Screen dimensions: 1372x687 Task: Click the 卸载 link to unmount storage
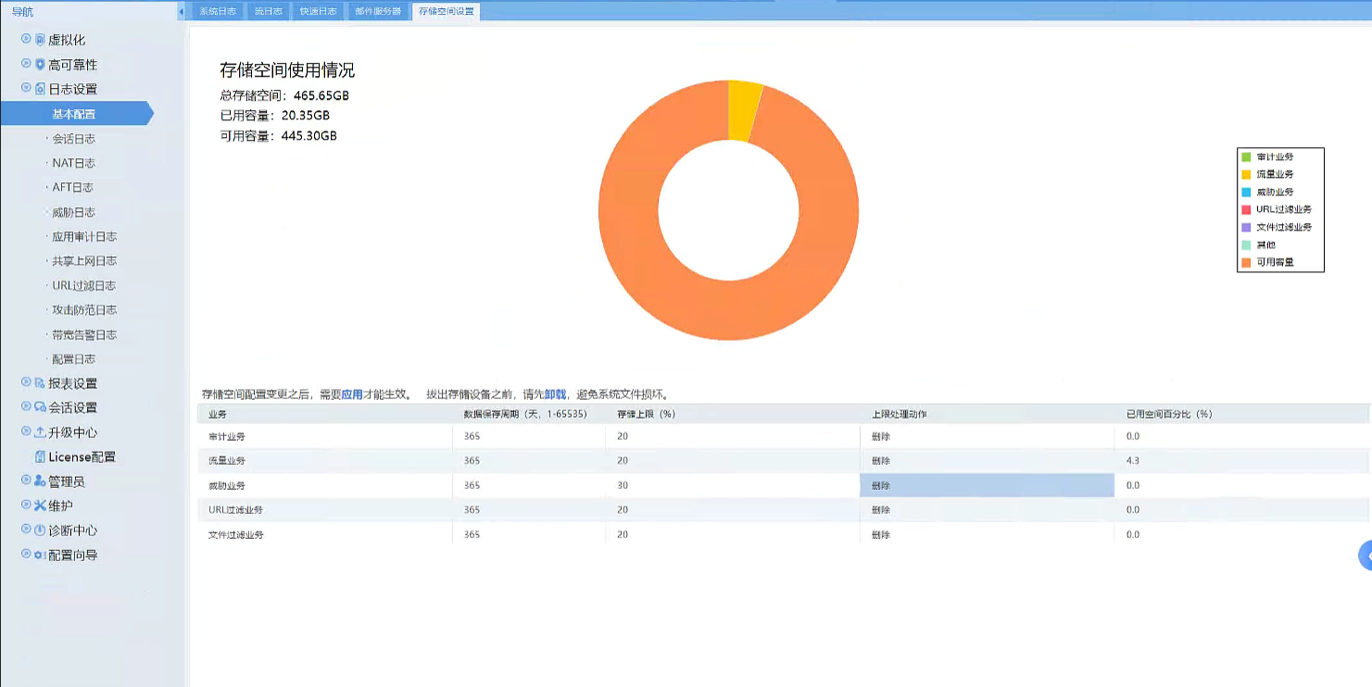(555, 393)
